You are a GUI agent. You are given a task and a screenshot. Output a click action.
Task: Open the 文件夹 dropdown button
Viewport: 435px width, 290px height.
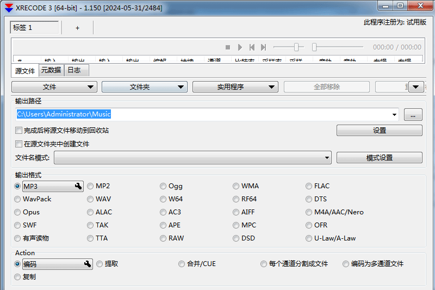click(x=145, y=87)
